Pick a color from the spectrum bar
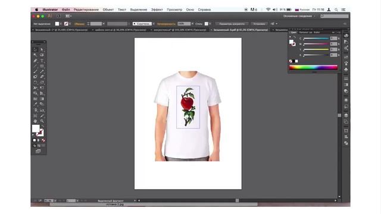This screenshot has height=214, width=381. [314, 67]
